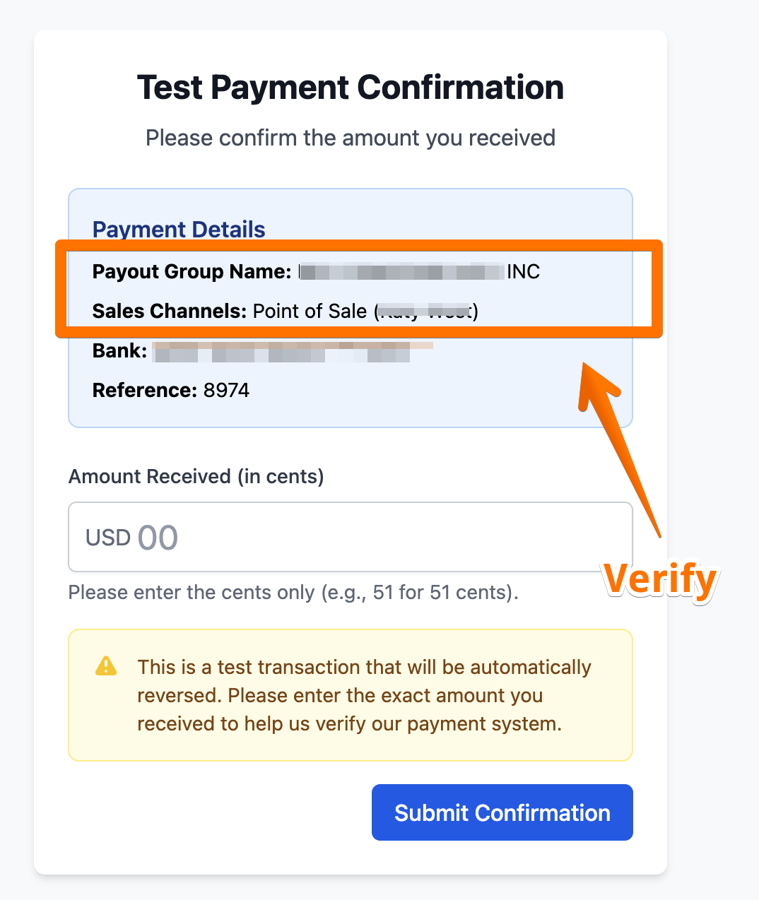Click the orange Verify annotation text
Viewport: 759px width, 900px height.
coord(661,579)
